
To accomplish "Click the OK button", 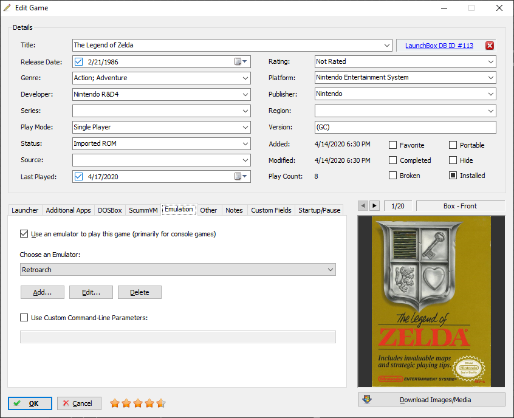I will (x=30, y=403).
